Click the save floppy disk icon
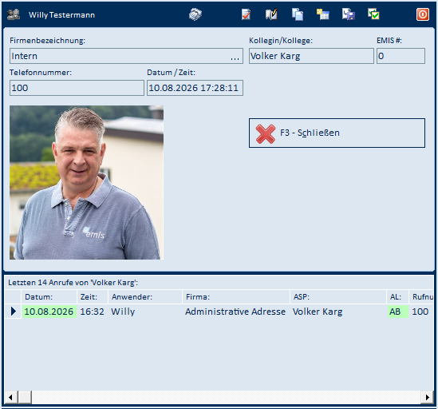This screenshot has height=409, width=438. (349, 14)
